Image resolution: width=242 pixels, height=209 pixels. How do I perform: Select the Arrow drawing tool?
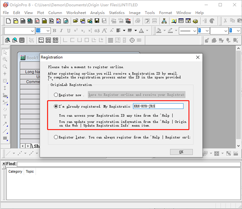click(x=5, y=124)
